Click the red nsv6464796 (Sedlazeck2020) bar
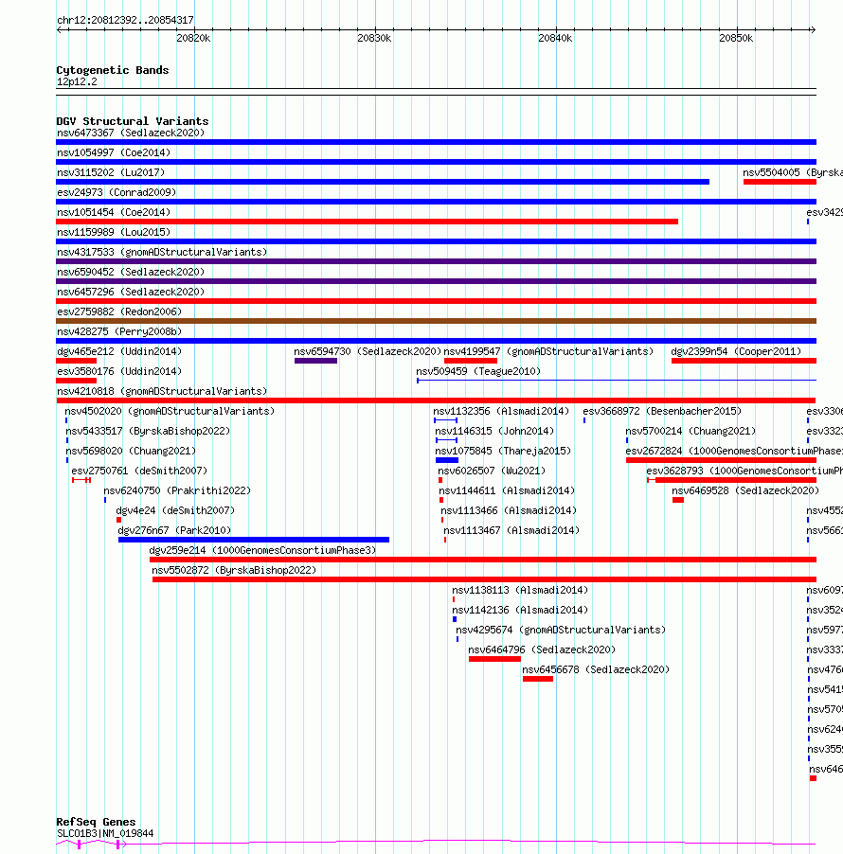 coord(494,659)
